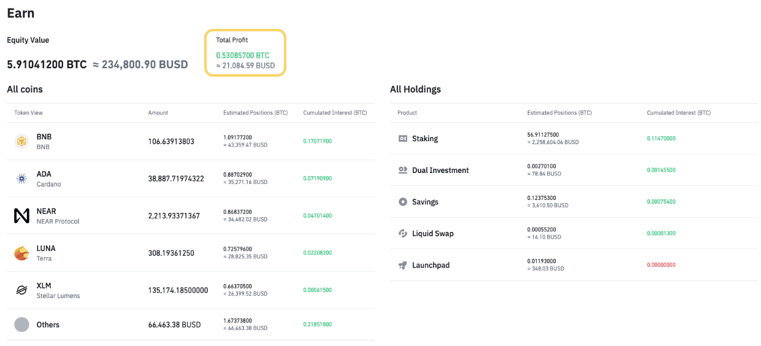This screenshot has width=761, height=346.
Task: Click the NEAR Protocol logo icon
Action: click(x=21, y=216)
